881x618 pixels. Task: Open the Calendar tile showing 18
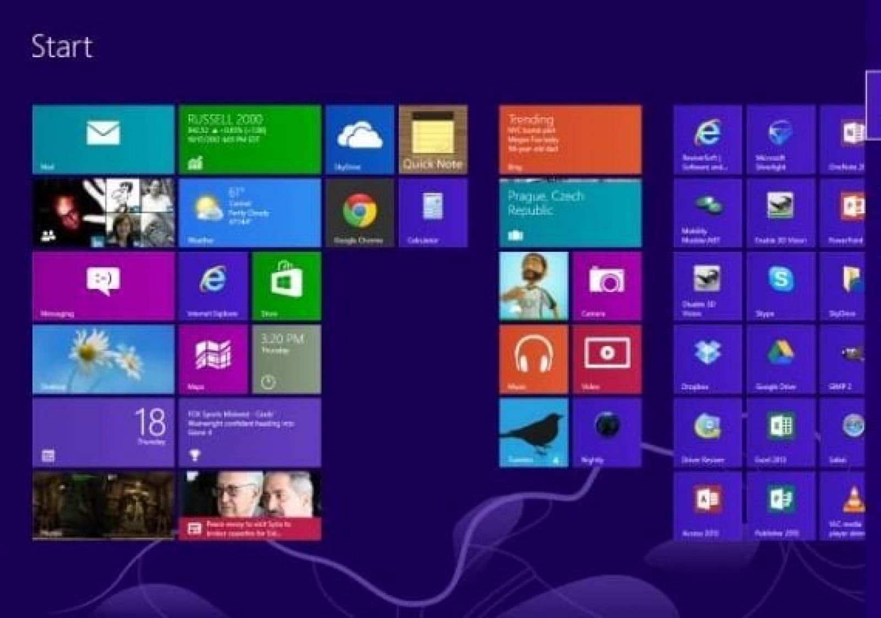[103, 432]
